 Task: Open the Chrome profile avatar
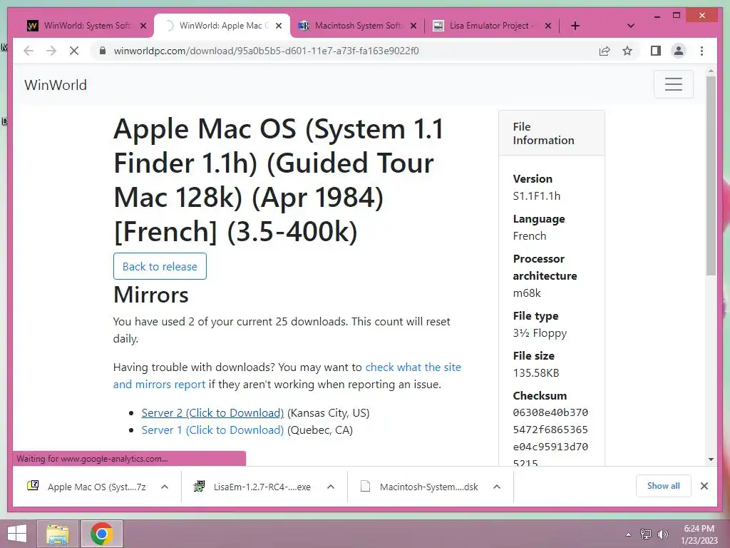[679, 51]
